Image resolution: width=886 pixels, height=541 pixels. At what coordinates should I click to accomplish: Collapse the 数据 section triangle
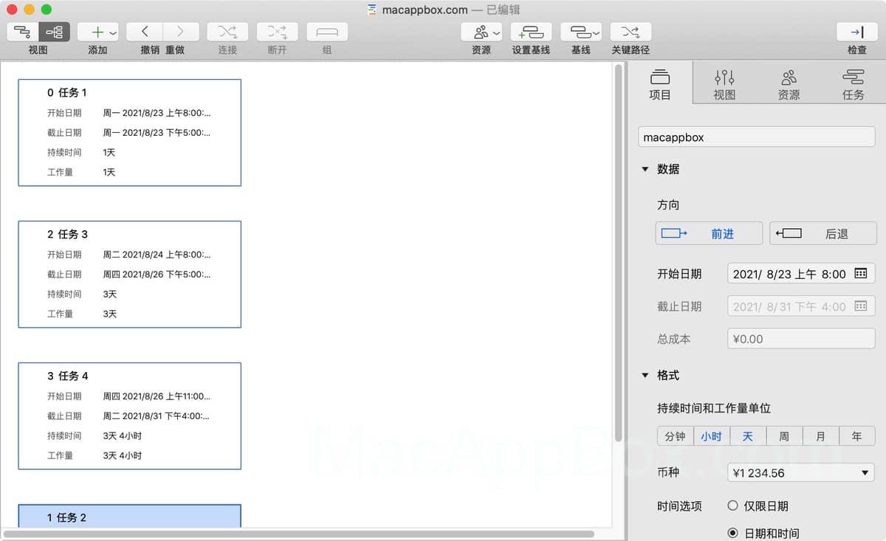pos(645,169)
